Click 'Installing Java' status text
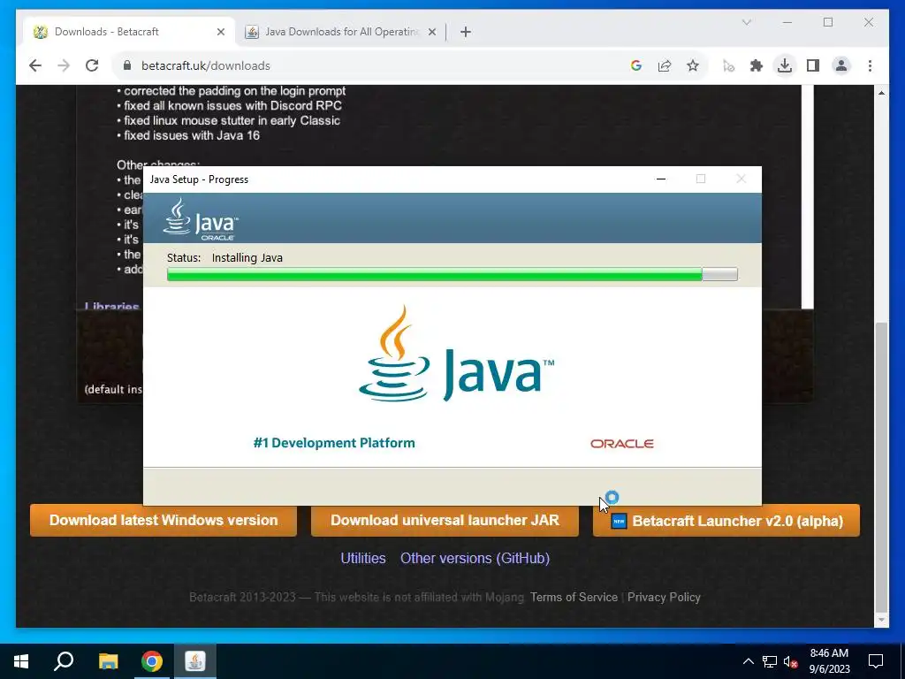Viewport: 905px width, 679px height. (247, 257)
